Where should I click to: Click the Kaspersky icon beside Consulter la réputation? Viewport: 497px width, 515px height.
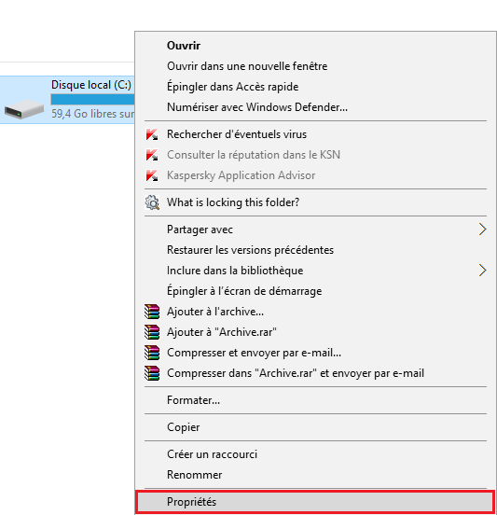pos(152,155)
